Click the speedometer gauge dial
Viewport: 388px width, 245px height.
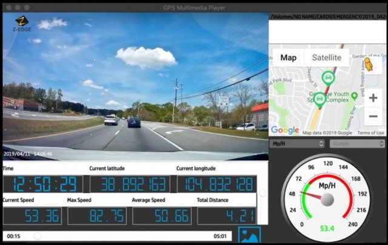[x=327, y=198]
